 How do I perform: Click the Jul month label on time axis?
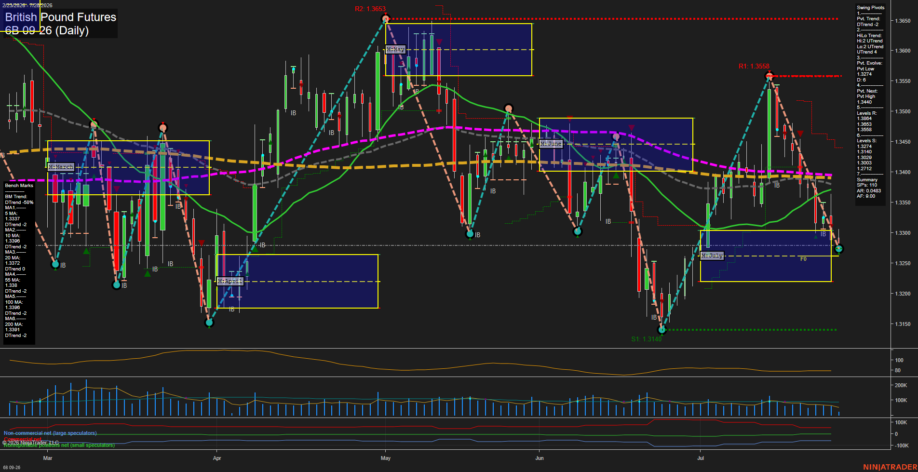pos(701,458)
